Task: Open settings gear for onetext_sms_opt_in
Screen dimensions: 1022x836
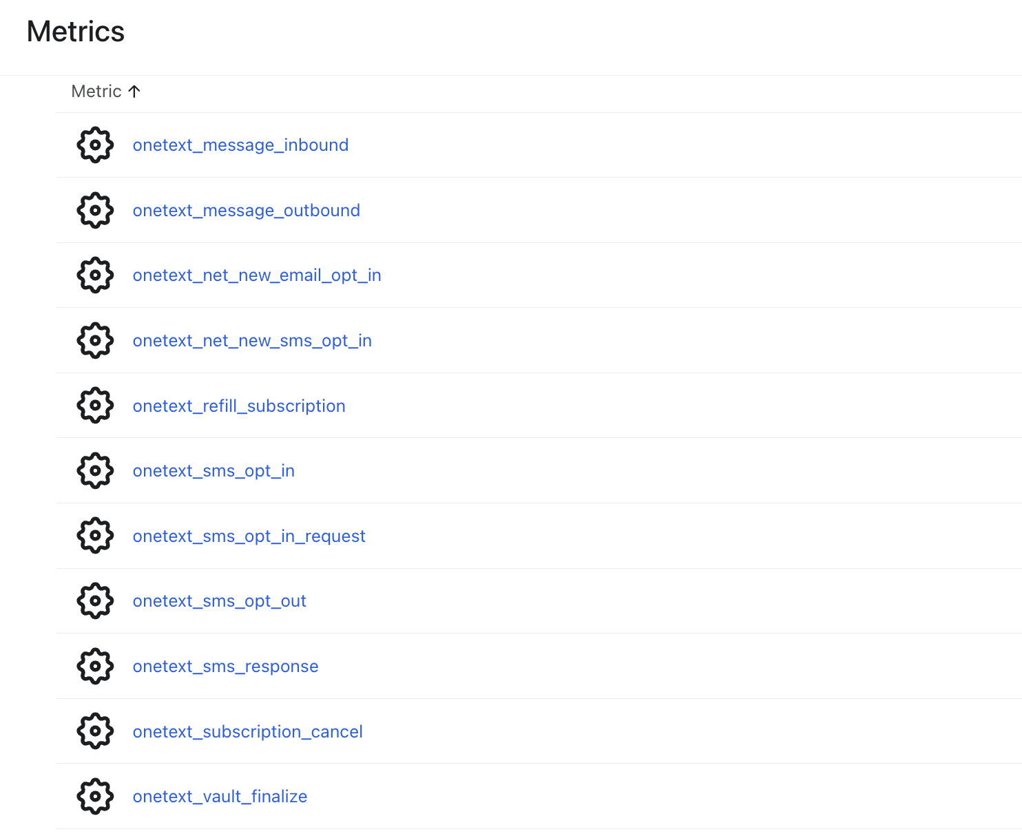Action: (x=94, y=470)
